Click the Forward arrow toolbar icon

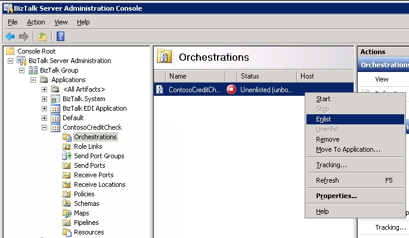click(24, 36)
